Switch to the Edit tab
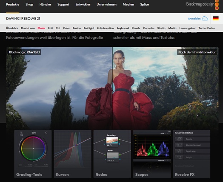Screen dimensions: 223x182 [x=50, y=28]
